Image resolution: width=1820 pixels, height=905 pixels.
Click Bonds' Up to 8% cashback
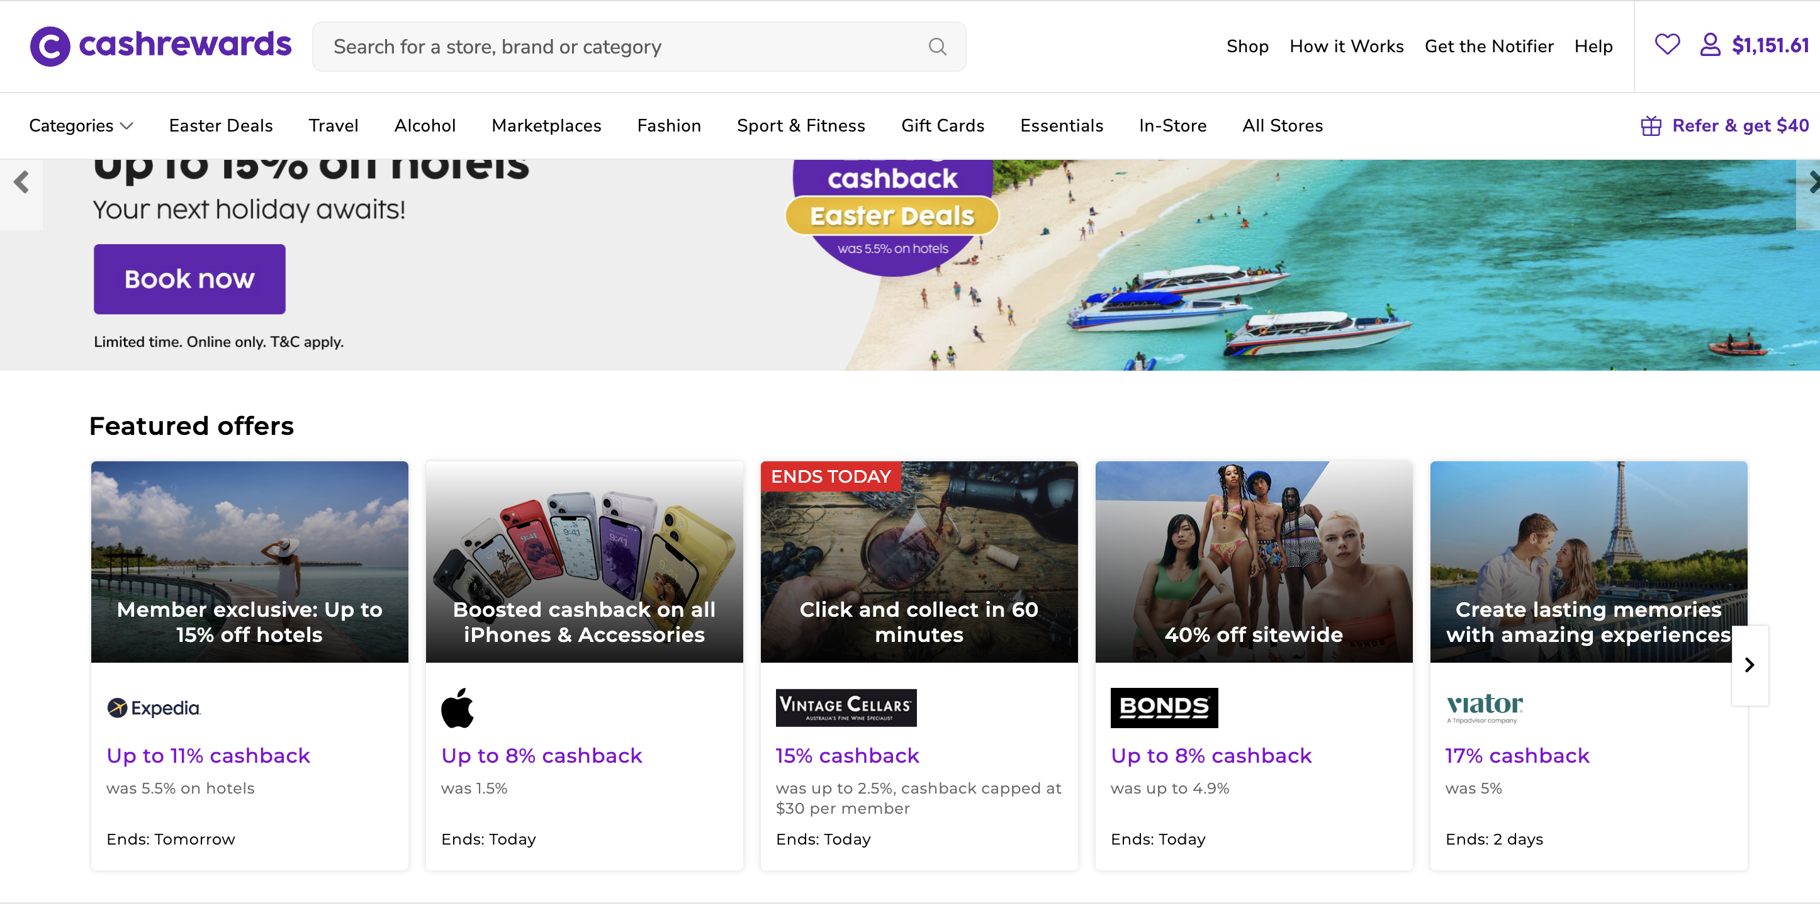pyautogui.click(x=1211, y=755)
